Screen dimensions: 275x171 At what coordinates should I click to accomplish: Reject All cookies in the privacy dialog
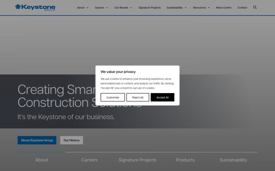click(x=137, y=97)
